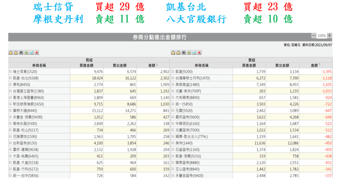Click the red X icon above 買超 table
Viewport: 339px width, 186px height.
[x=37, y=53]
